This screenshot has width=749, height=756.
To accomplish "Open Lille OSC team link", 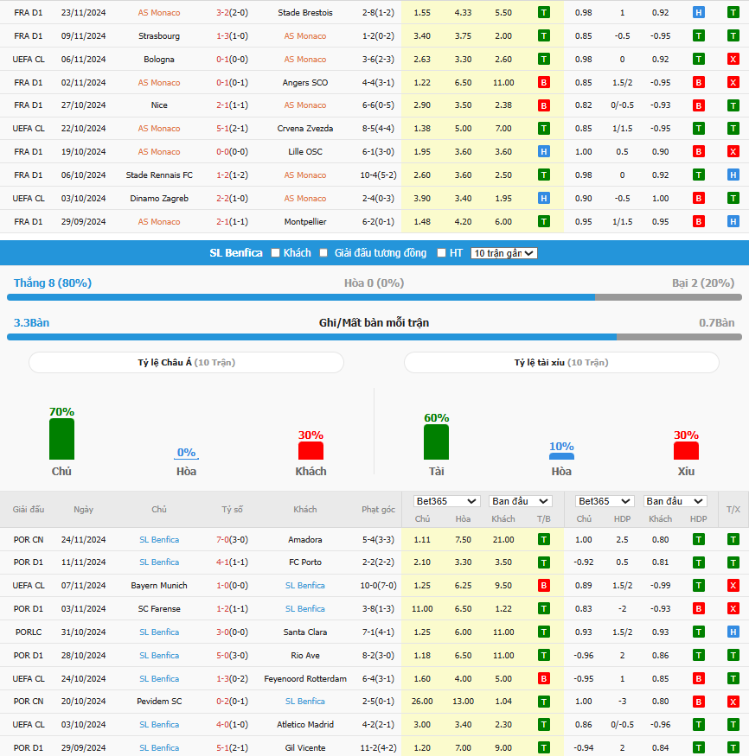I will point(305,152).
